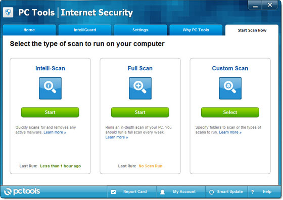Start the Full Scan
The height and width of the screenshot is (200, 283).
coord(140,112)
